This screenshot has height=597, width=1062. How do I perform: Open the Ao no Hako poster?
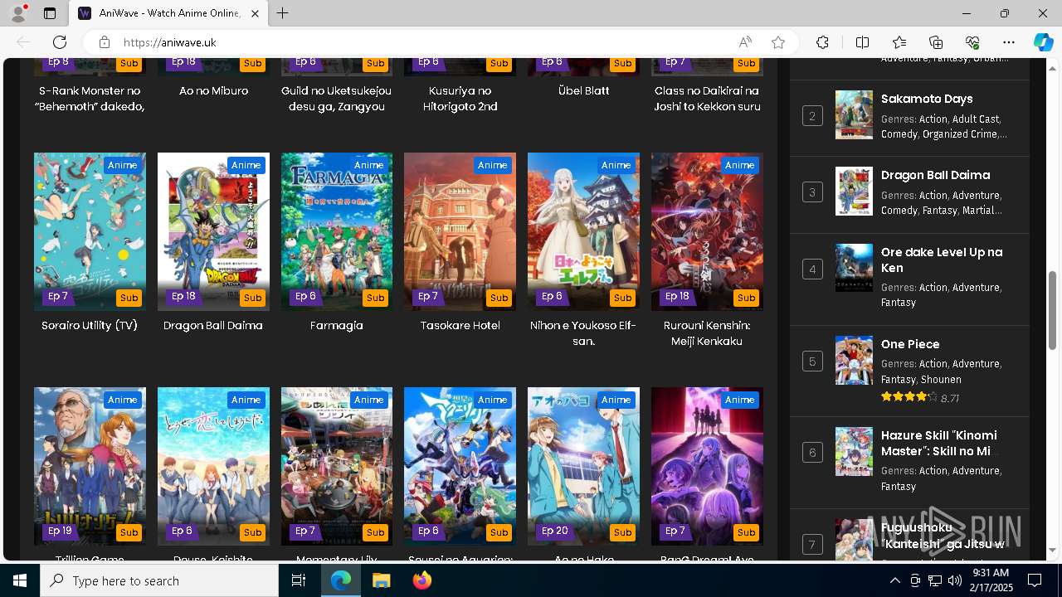[583, 466]
